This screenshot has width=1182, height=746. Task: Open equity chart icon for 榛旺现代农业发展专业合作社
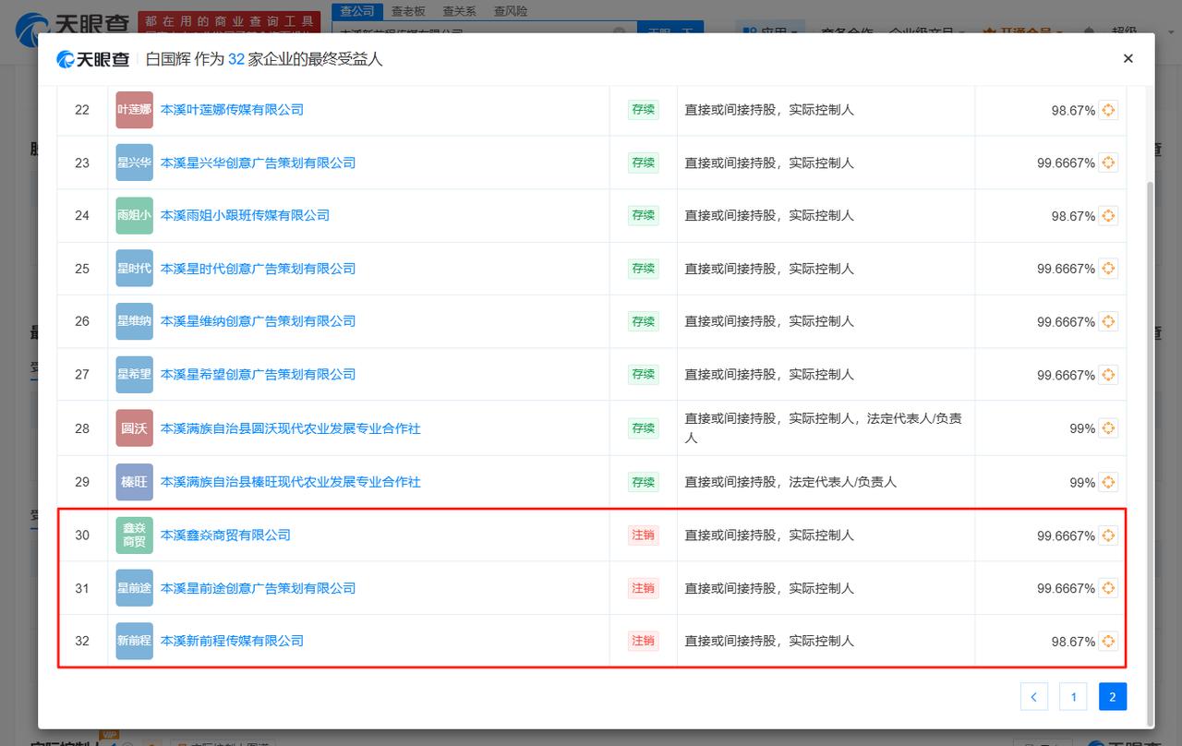[1108, 482]
